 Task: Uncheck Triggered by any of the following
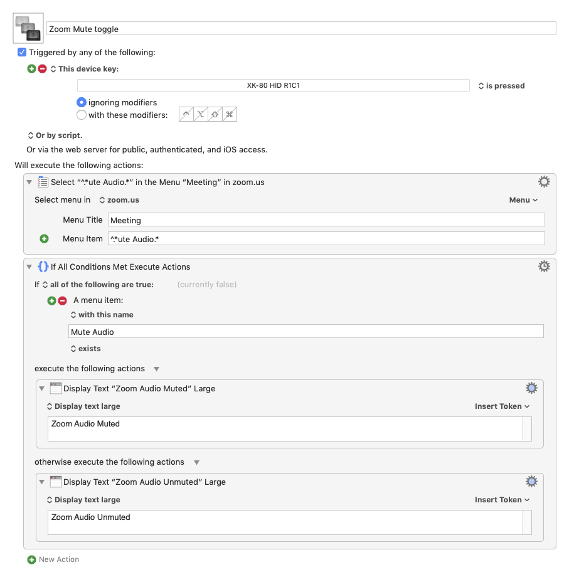[22, 52]
